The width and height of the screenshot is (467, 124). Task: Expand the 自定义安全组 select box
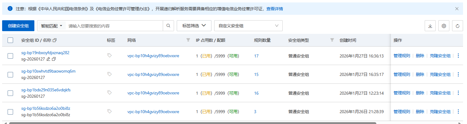248,26
